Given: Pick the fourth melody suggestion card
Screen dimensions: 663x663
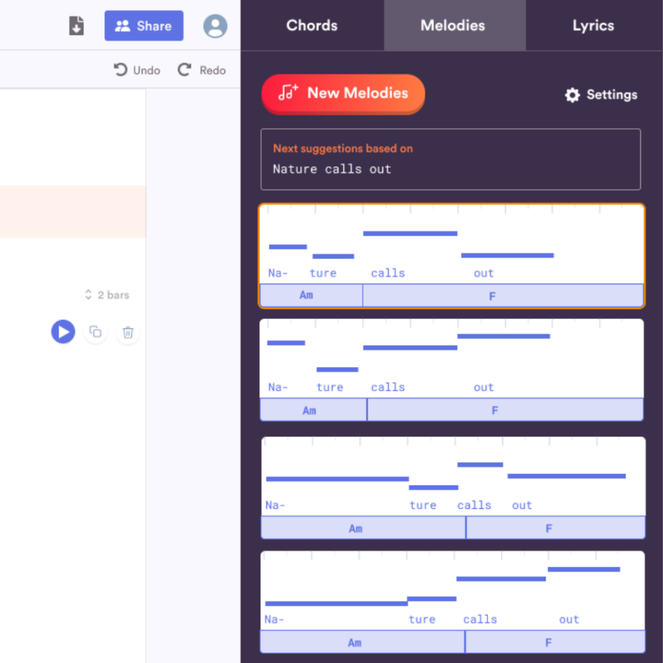Looking at the screenshot, I should tap(453, 601).
